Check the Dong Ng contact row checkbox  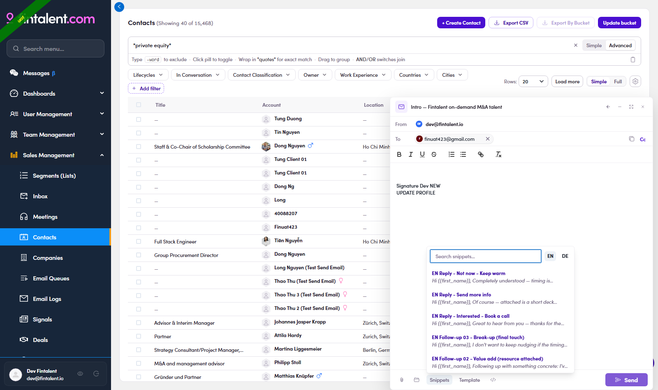click(139, 187)
